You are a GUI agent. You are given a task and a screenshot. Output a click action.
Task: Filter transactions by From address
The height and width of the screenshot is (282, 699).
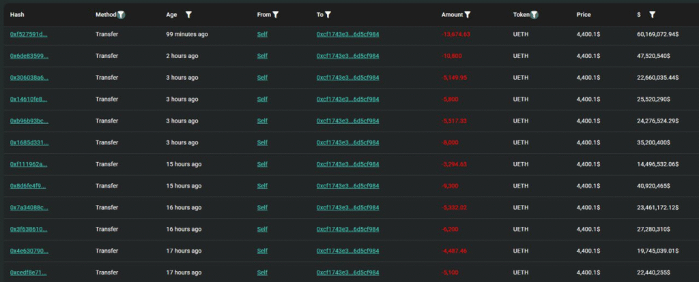276,14
